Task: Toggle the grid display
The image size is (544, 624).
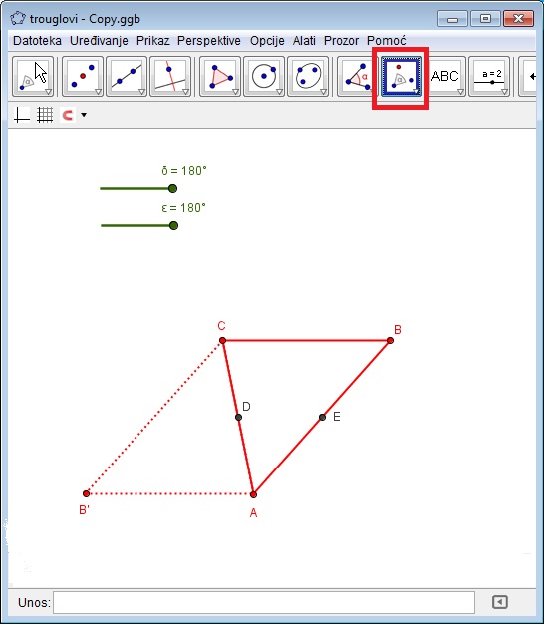Action: point(45,115)
